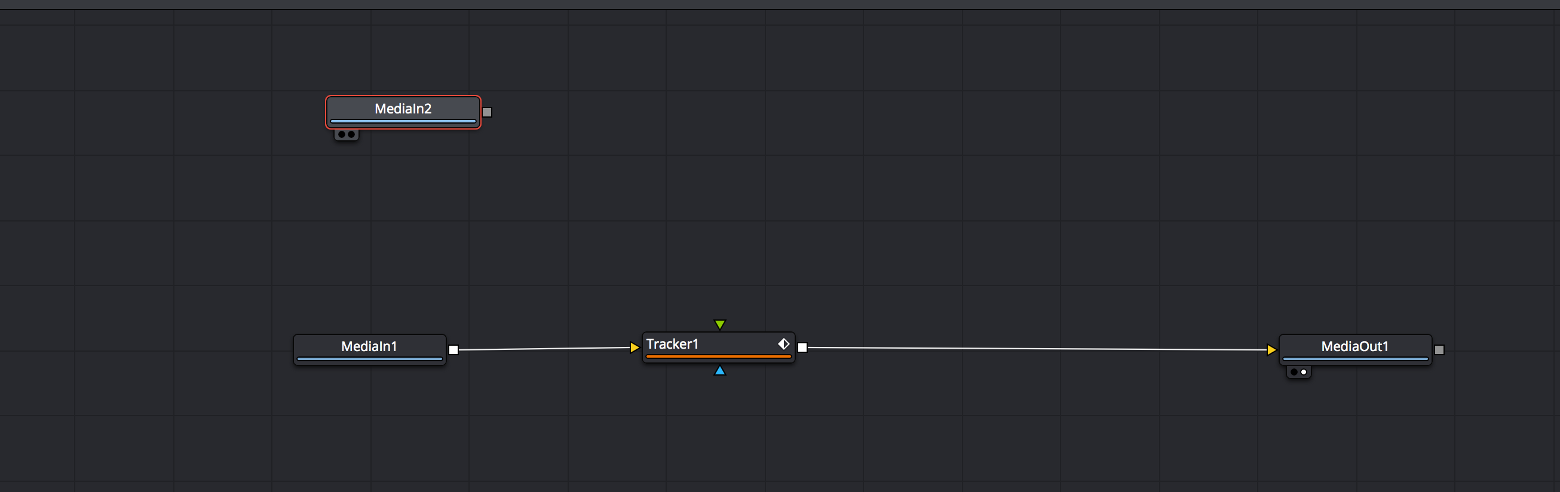Click the red-outlined MediaIn2 node
This screenshot has width=1560, height=492.
tap(403, 109)
